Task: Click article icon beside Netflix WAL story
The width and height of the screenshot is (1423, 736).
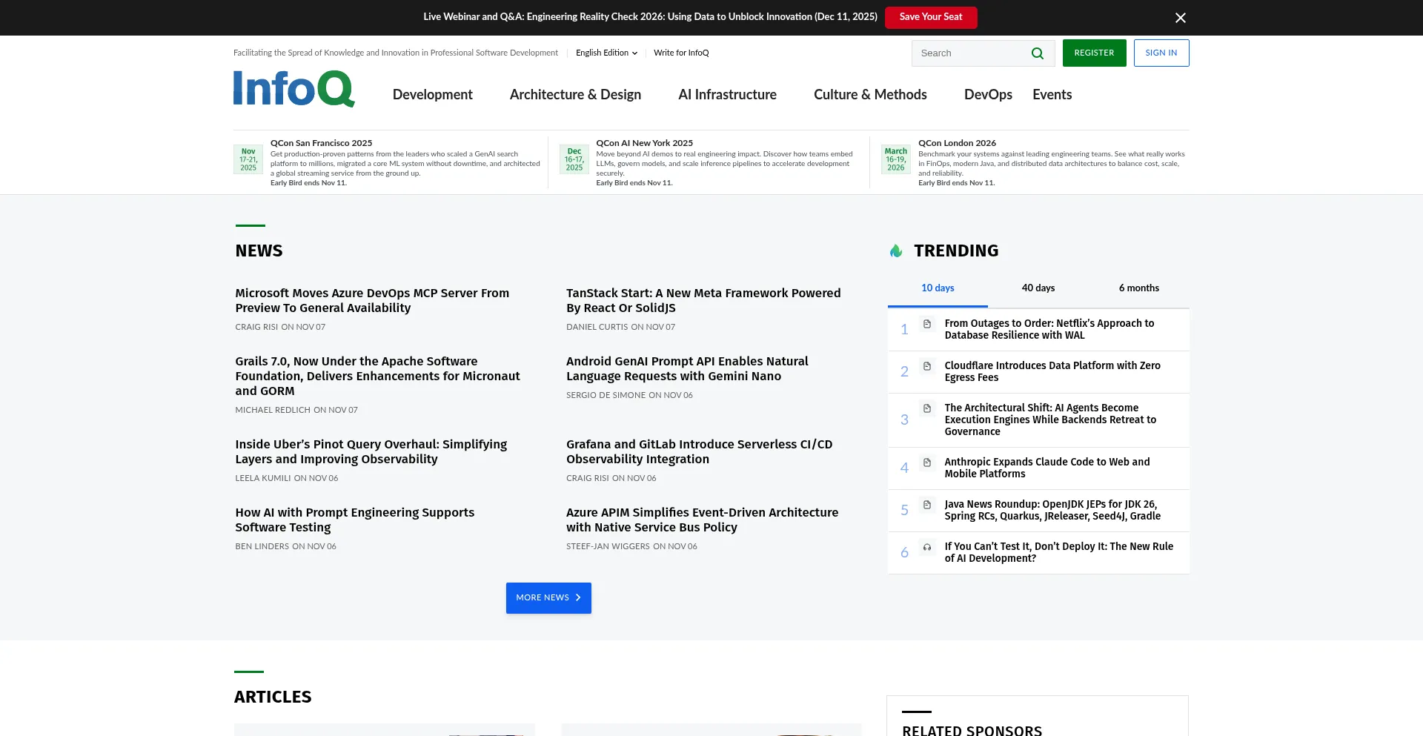Action: coord(926,324)
